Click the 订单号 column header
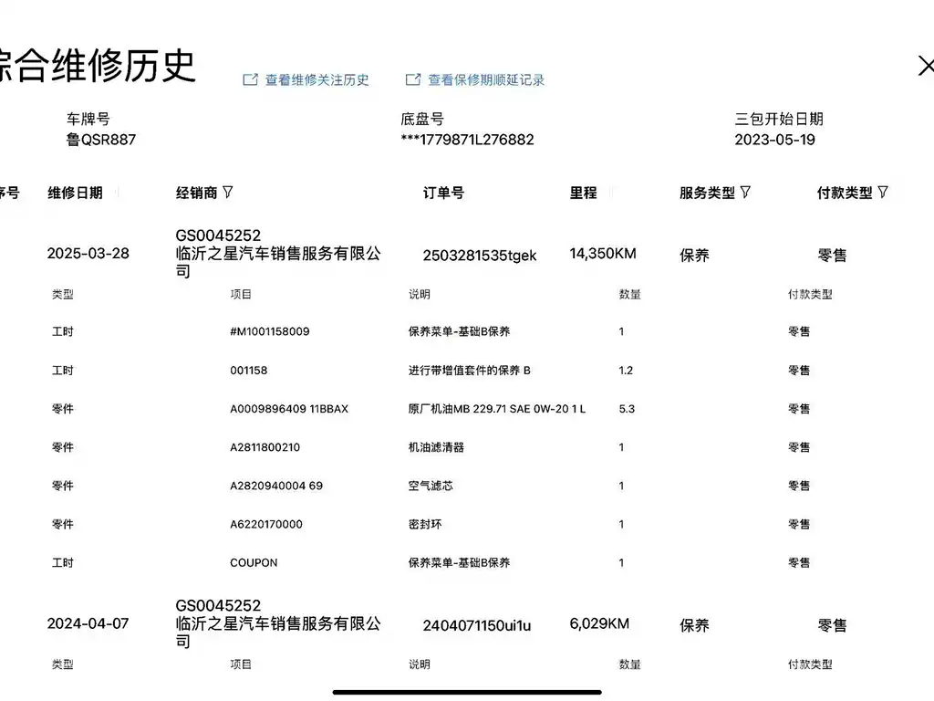The width and height of the screenshot is (934, 701). pos(443,194)
